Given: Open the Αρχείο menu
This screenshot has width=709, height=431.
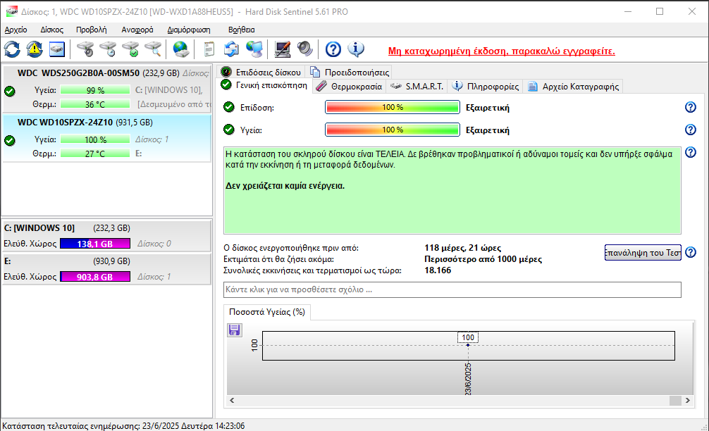Looking at the screenshot, I should (16, 30).
